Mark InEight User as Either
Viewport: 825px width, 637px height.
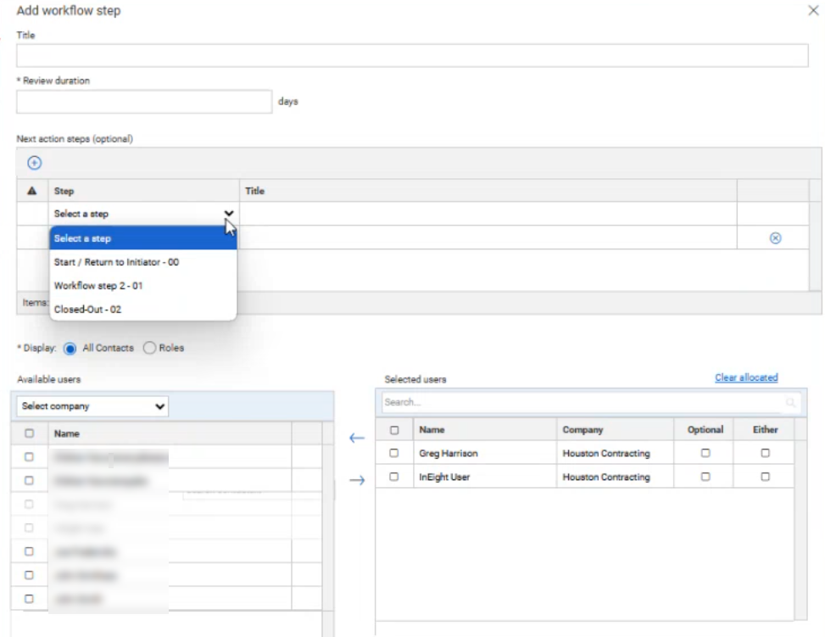765,477
